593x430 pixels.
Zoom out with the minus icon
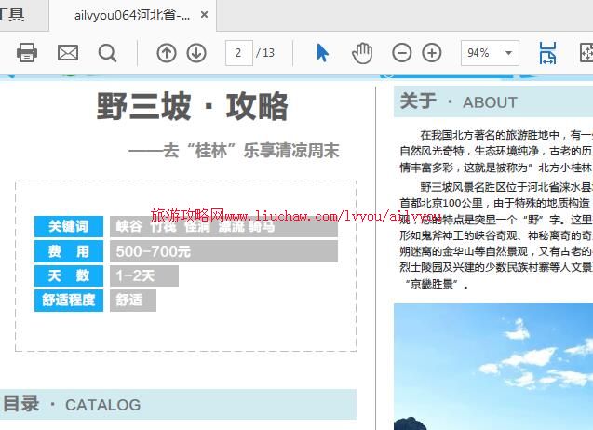402,53
